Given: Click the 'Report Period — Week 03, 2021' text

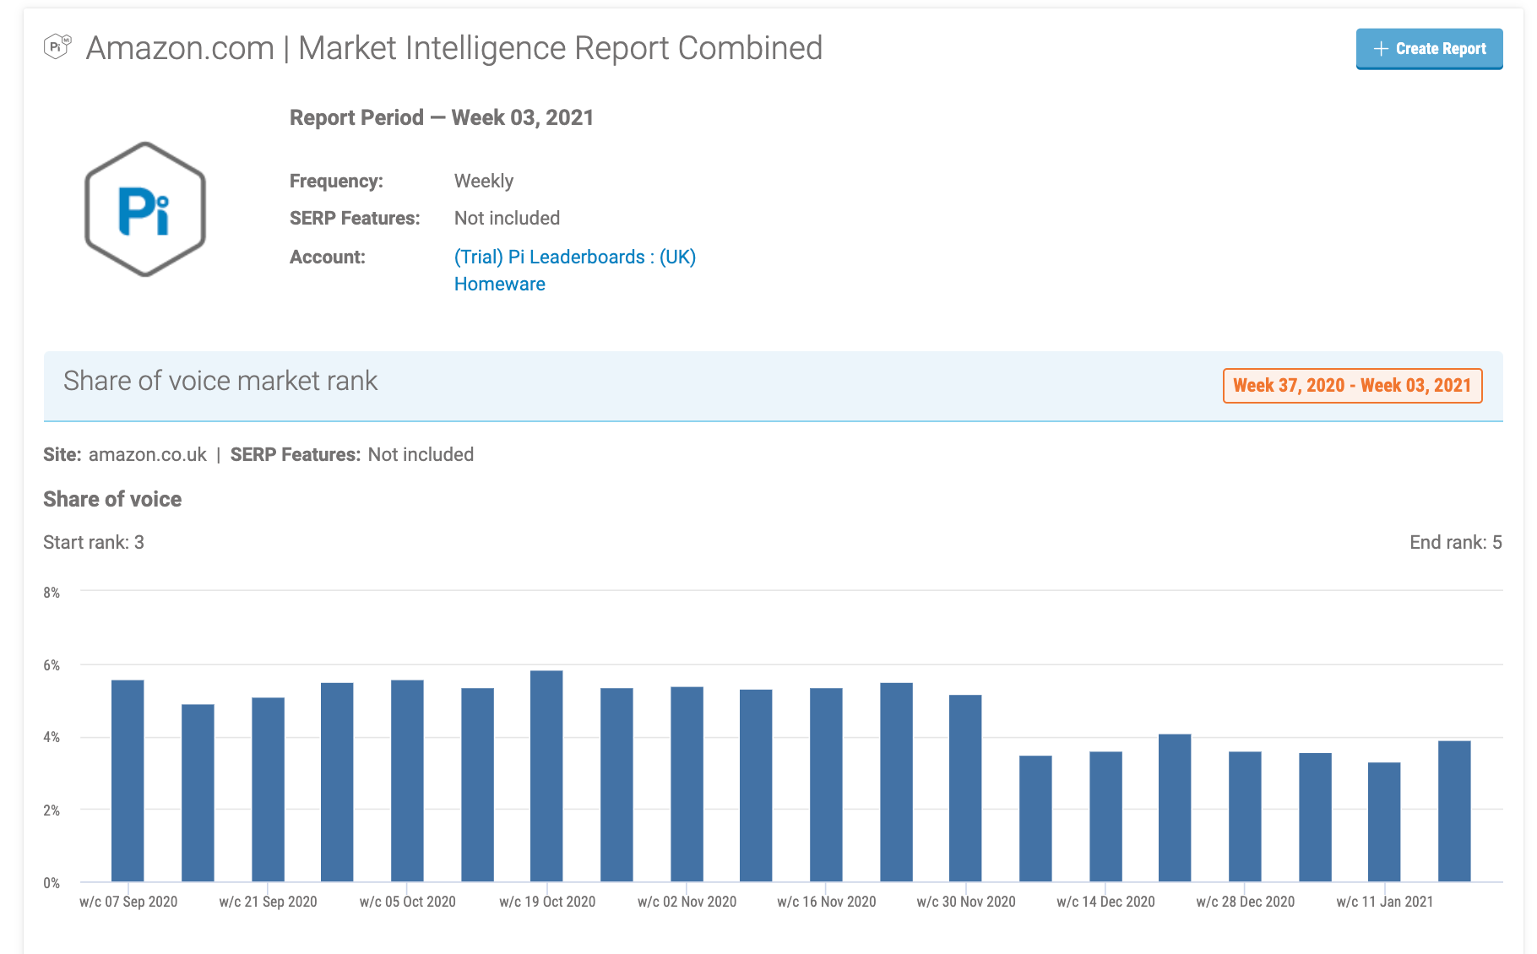Looking at the screenshot, I should [x=442, y=117].
